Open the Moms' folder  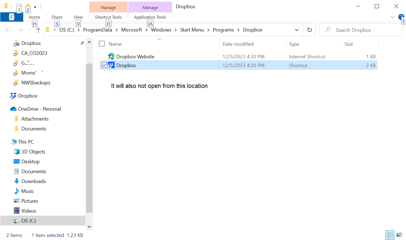(29, 73)
